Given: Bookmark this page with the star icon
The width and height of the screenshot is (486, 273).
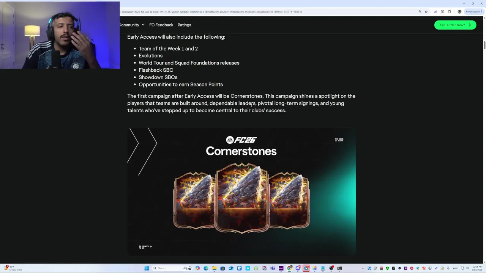Looking at the screenshot, I should coord(426,12).
